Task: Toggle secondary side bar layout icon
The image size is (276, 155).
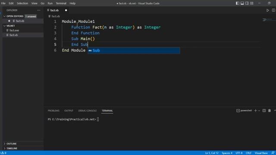Action: click(247, 3)
